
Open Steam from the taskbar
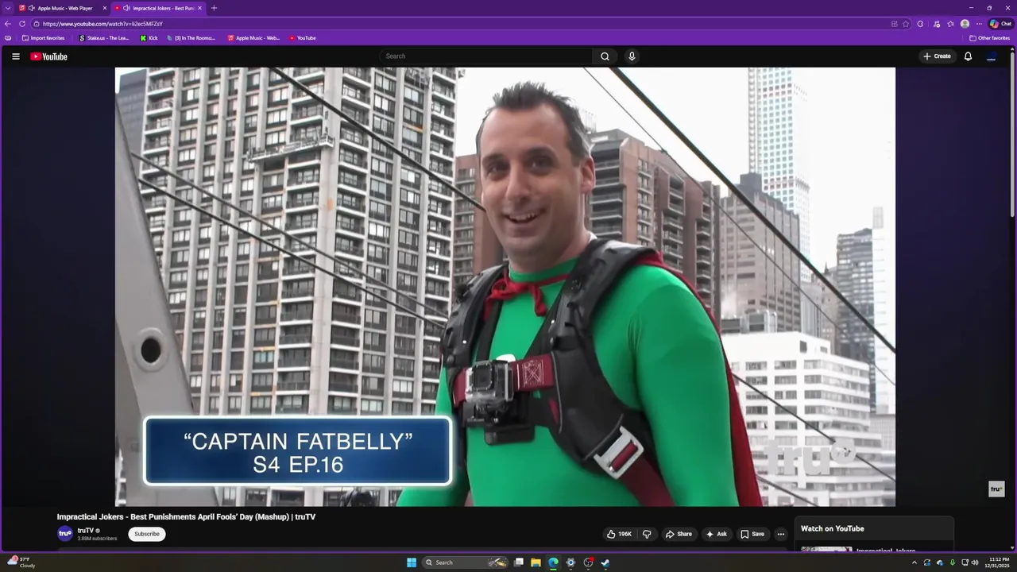605,562
